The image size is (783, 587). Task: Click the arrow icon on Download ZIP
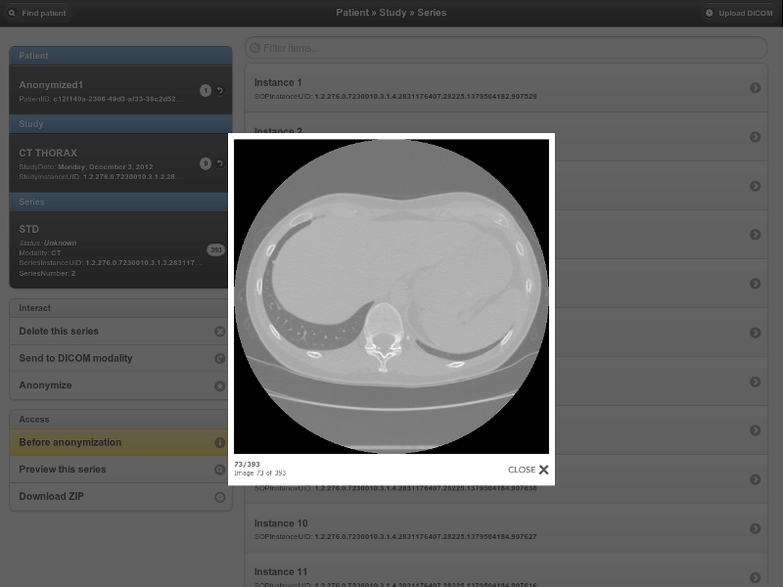[220, 496]
